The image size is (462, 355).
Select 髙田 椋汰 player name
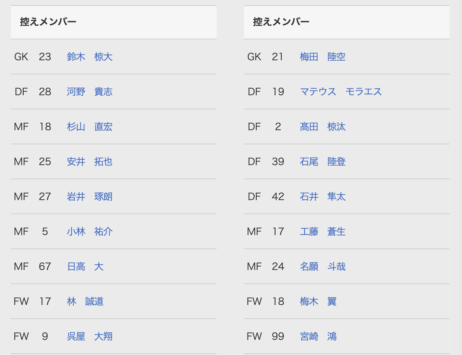click(x=323, y=127)
